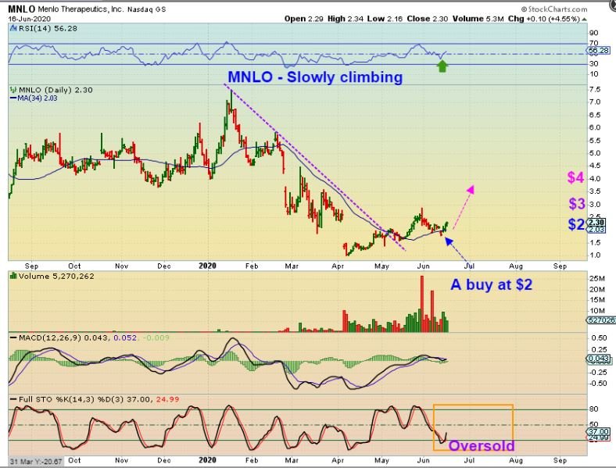Screen dimensions: 616x468
Task: Click the 1.0 price axis label
Action: pos(595,255)
